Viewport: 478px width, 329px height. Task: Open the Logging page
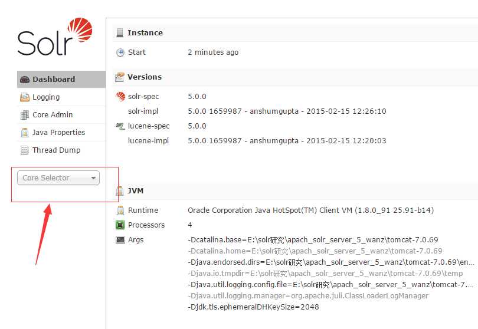coord(61,97)
